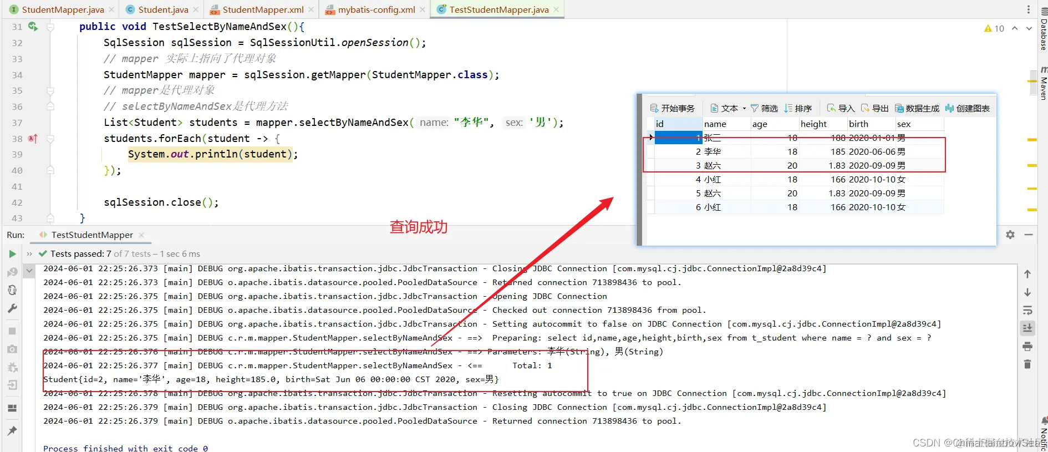Click 'Tests passed: 7' status text
Viewport: 1048px width, 452px height.
pos(81,254)
